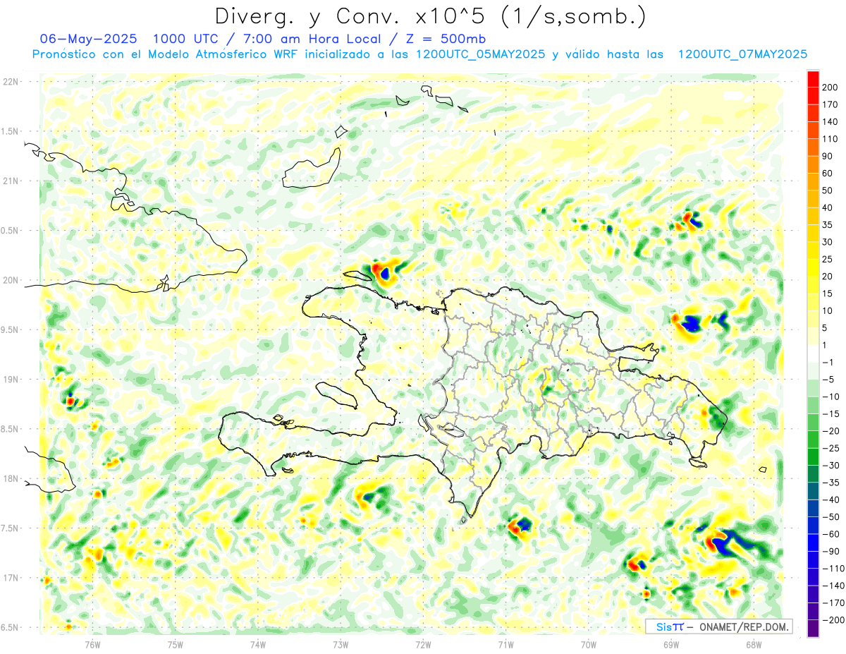
Task: Click the latitude label '17N'
Action: click(x=11, y=578)
